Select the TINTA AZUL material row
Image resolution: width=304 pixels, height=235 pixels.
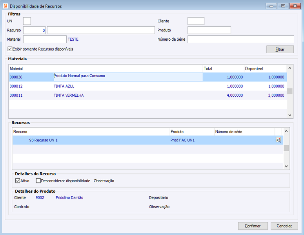pos(148,86)
